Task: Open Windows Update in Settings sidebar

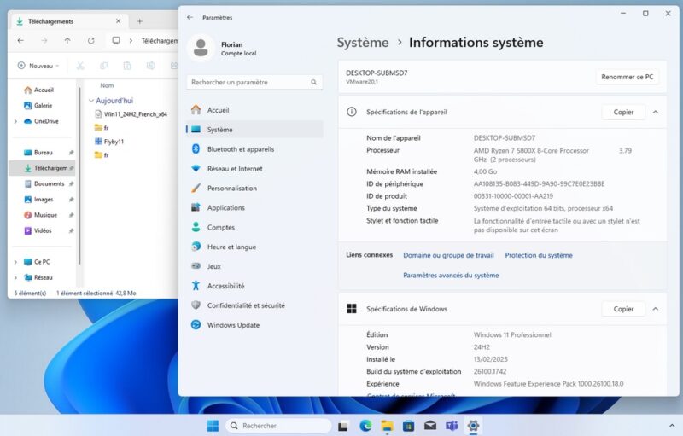Action: coord(233,325)
